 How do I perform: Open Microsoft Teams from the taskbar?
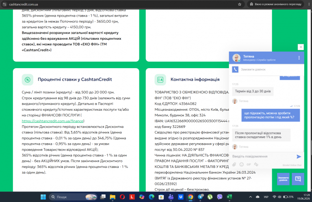171,197
